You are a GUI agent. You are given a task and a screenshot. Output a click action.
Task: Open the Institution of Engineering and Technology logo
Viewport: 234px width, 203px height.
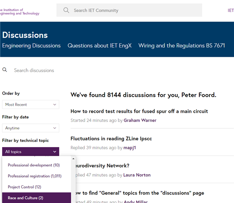19,11
